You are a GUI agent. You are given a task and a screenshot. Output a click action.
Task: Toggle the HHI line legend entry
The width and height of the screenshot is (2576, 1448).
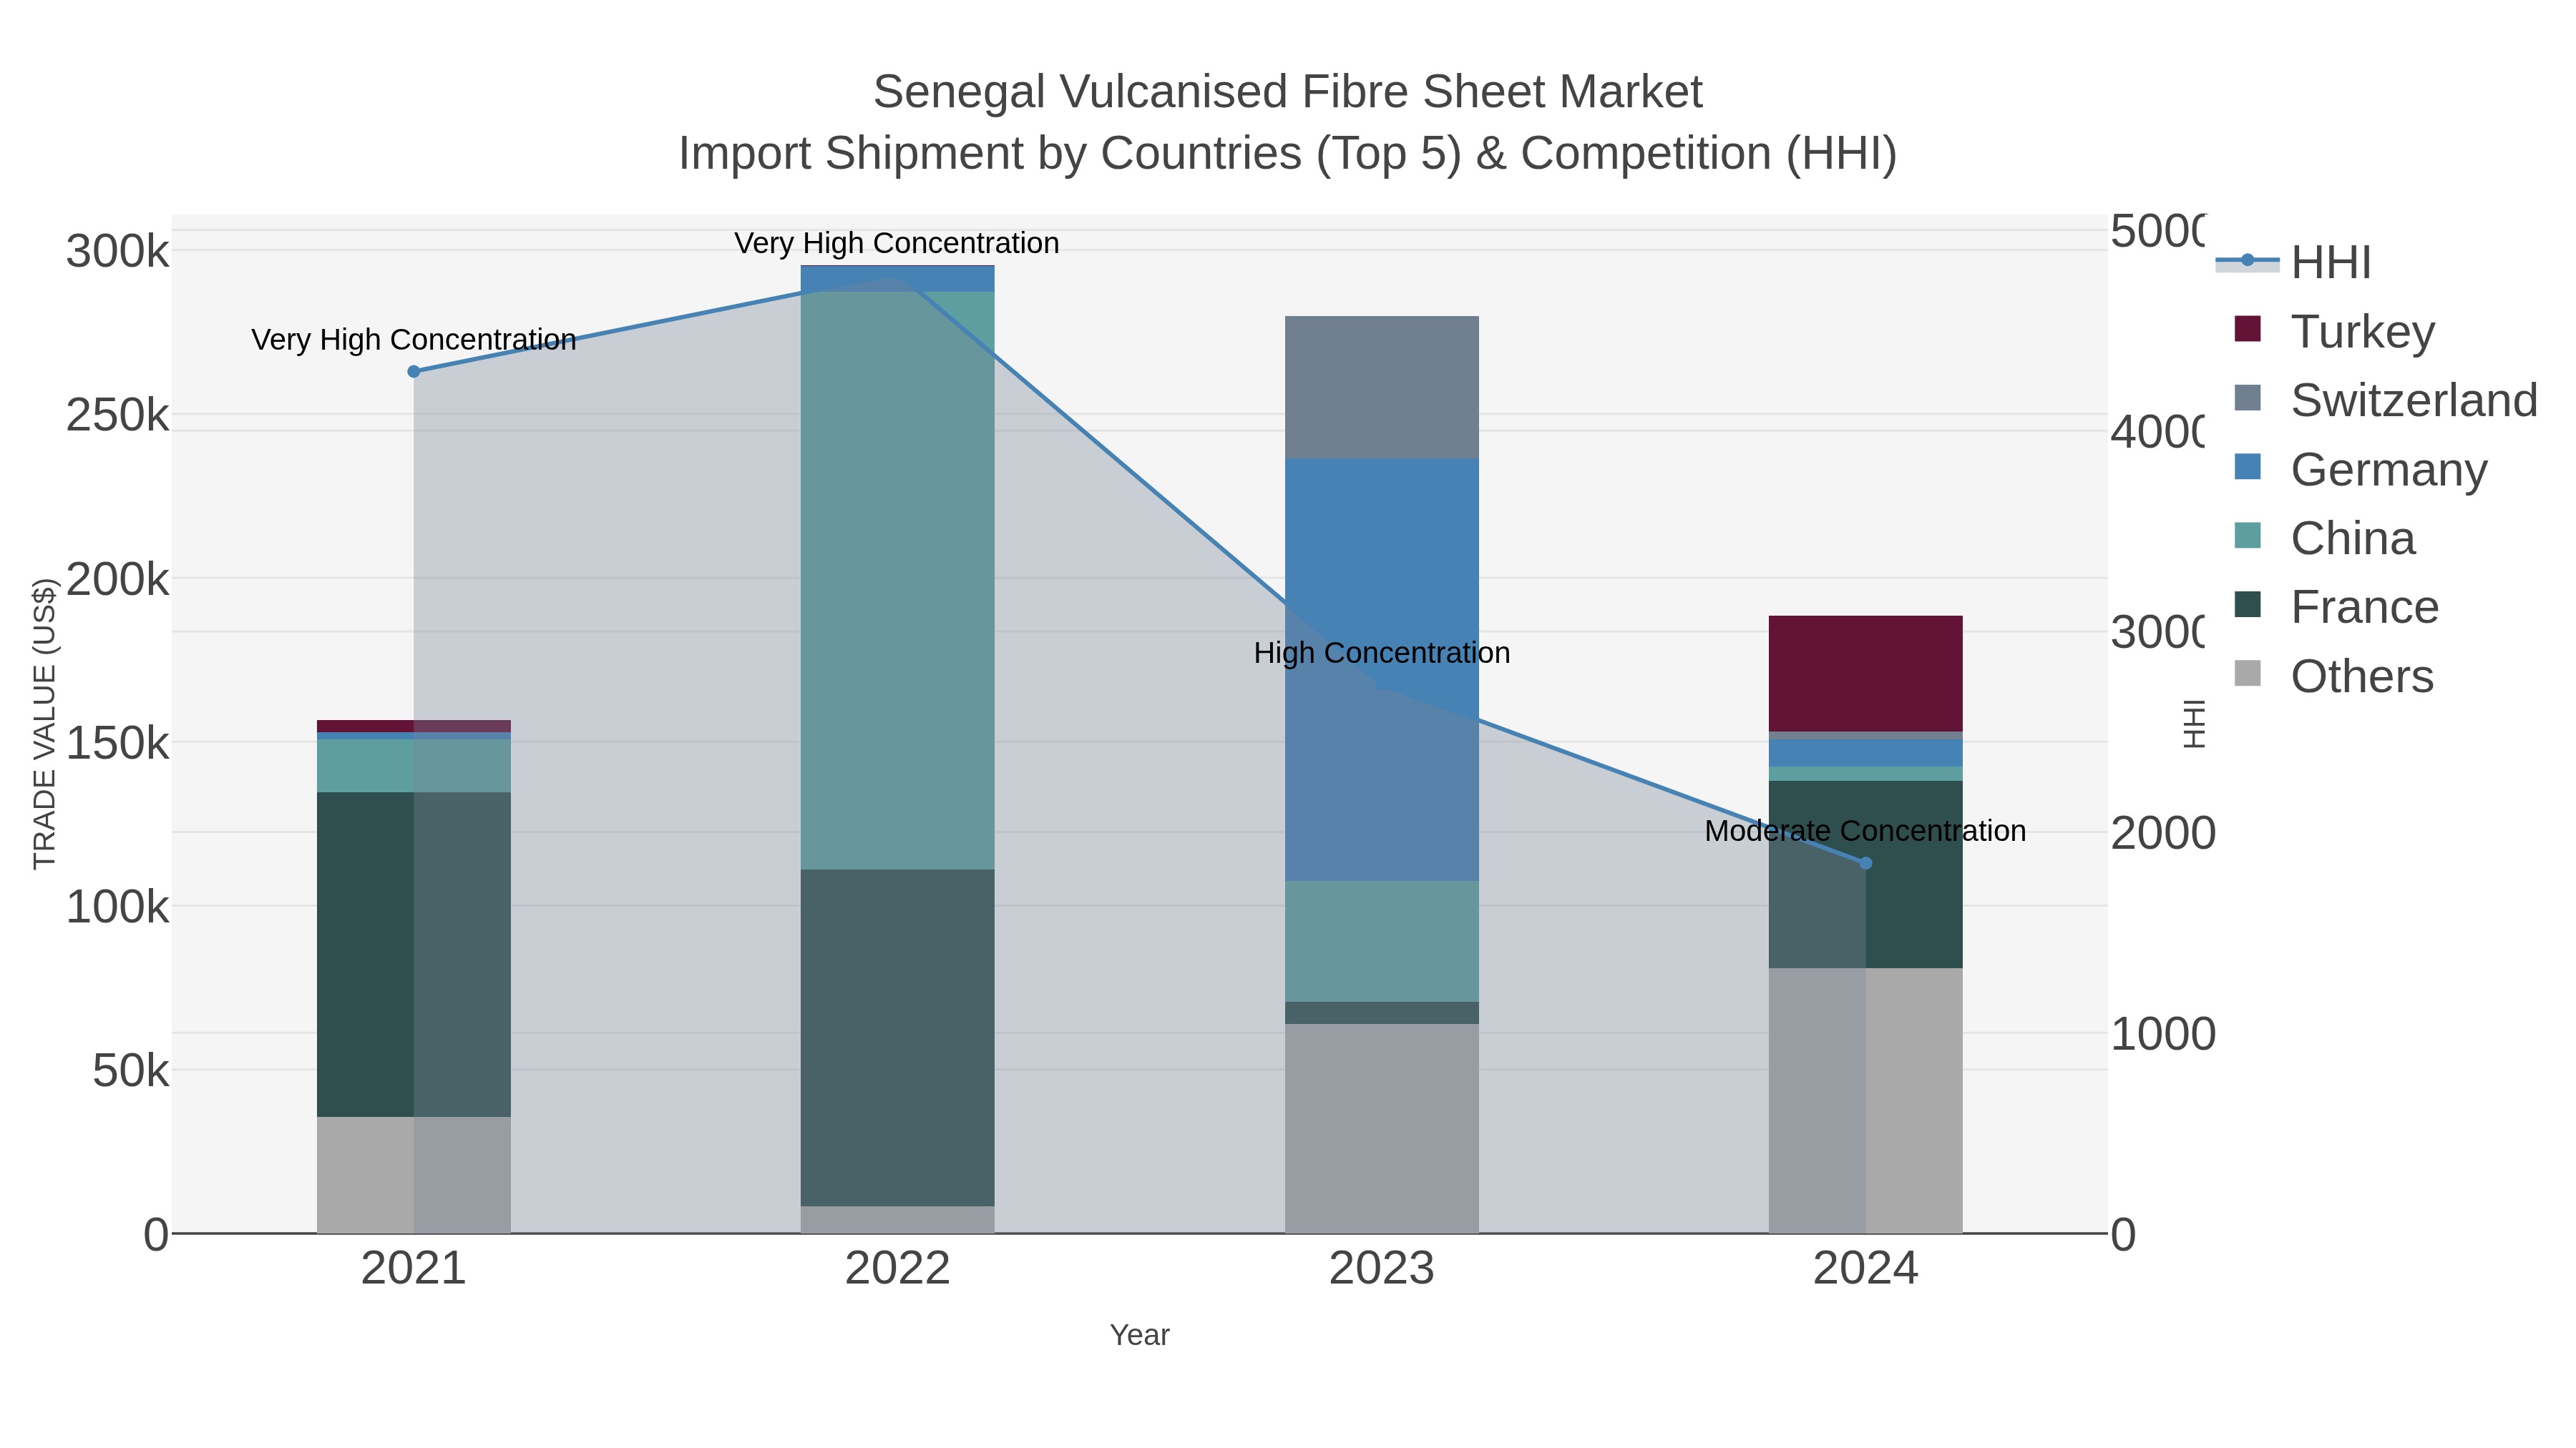(x=2294, y=262)
